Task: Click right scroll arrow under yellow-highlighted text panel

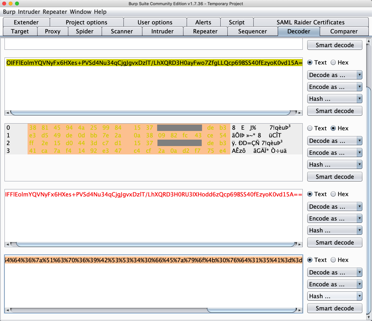Action: pos(300,113)
